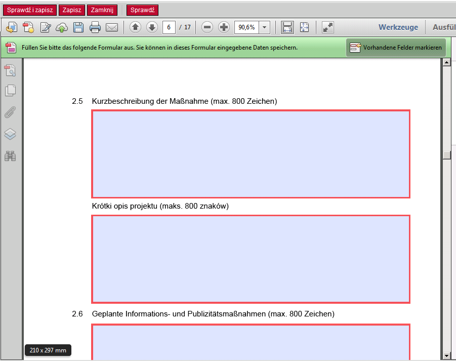This screenshot has height=361, width=456.
Task: Open the page thumbnails sidebar icon
Action: pyautogui.click(x=10, y=91)
